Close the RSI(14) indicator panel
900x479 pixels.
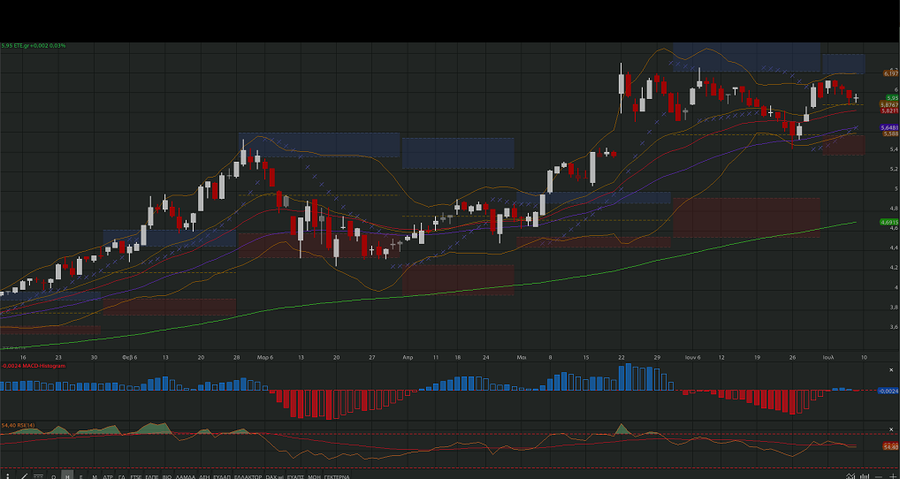pyautogui.click(x=891, y=430)
